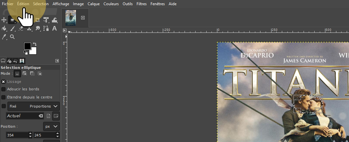Open the dock tab configuration menu

click(57, 61)
